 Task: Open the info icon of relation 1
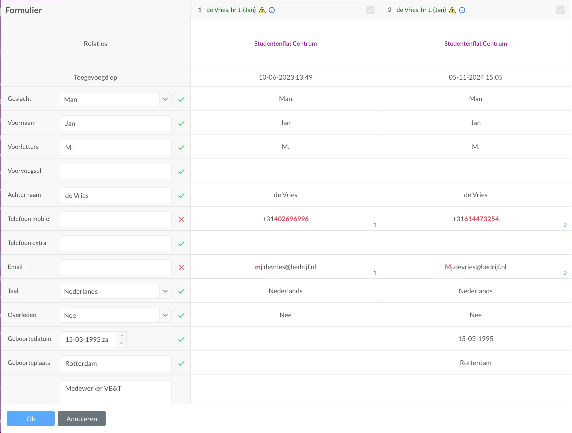[272, 10]
